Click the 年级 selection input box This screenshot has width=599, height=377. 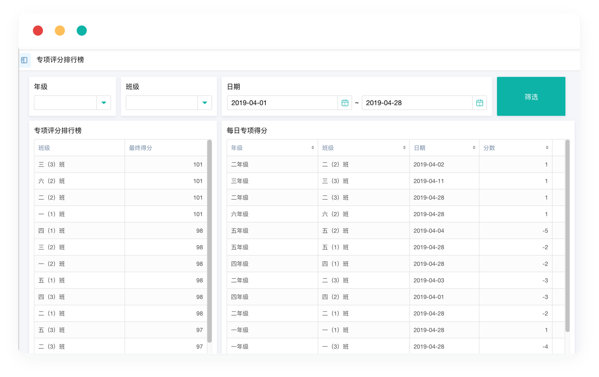[65, 103]
